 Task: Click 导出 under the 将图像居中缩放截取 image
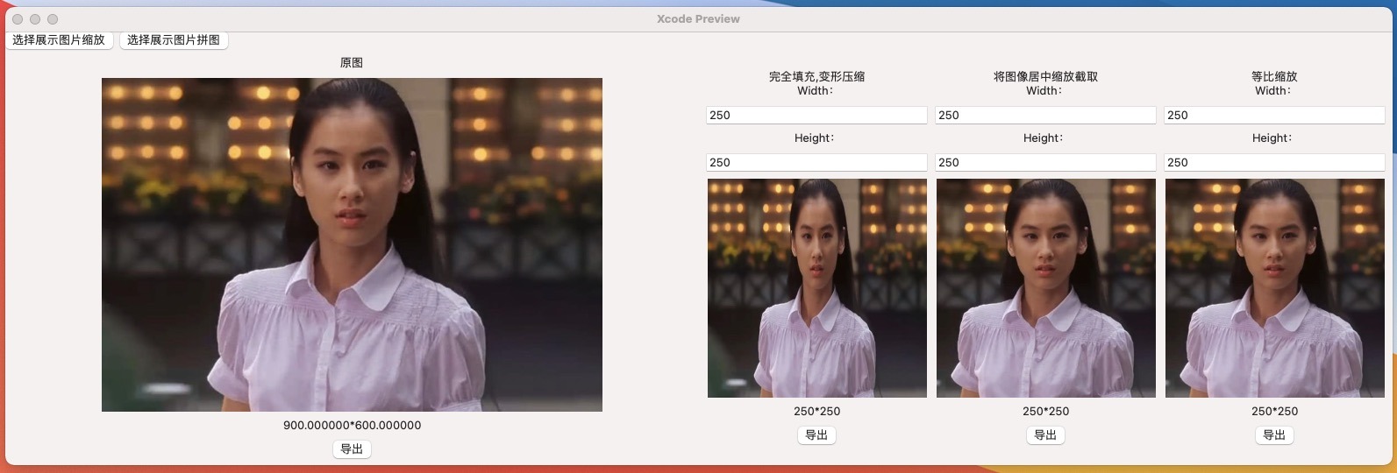point(1045,435)
